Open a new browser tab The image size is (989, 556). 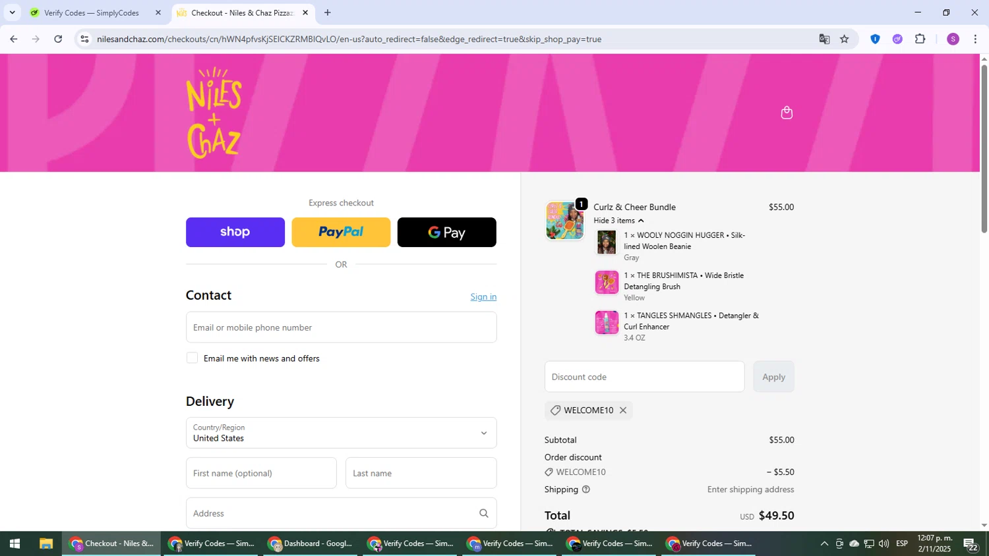[x=328, y=13]
